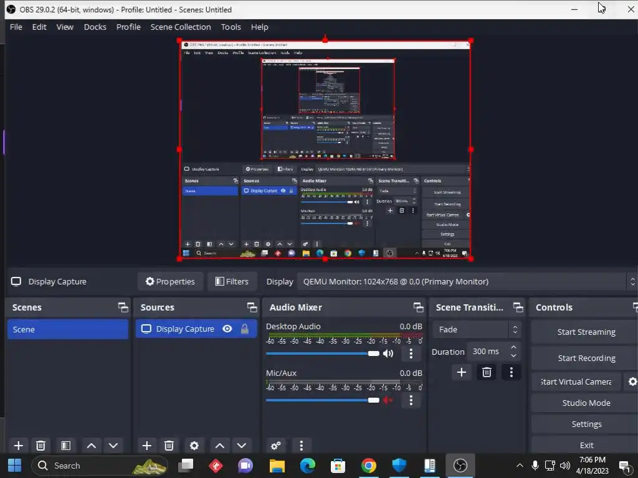Open source properties gear in Sources panel
638x478 pixels.
tap(194, 446)
